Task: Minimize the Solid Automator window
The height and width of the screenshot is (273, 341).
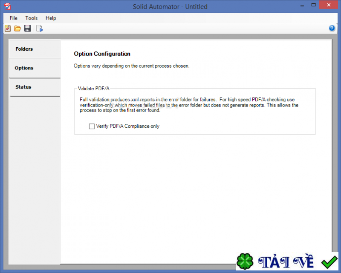Action: click(x=302, y=6)
